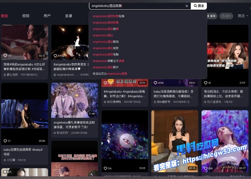
Task: Open the 00:19 galaxy sphere video thumbnail
Action: click(x=125, y=141)
